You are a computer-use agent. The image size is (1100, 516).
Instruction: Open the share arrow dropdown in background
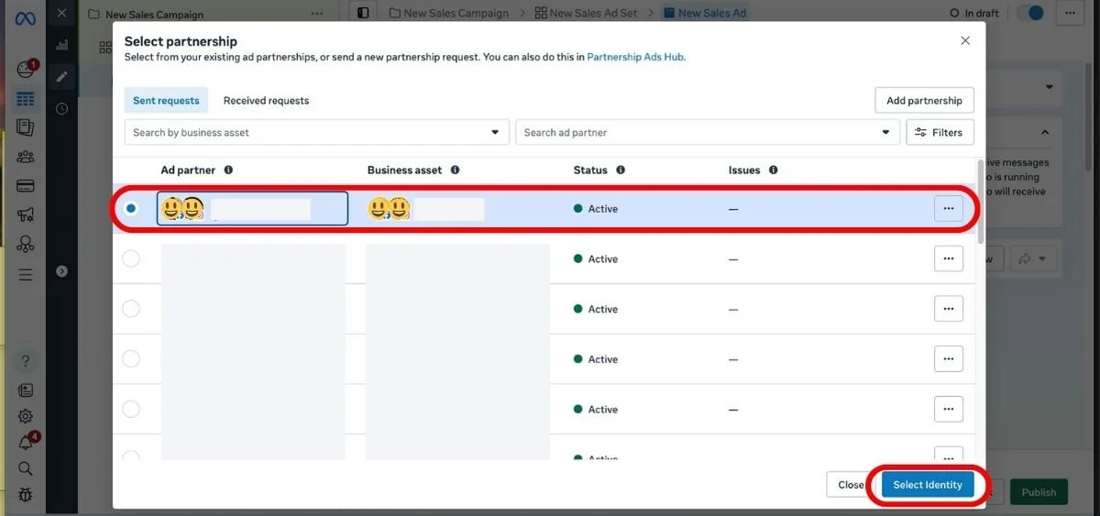(1033, 259)
